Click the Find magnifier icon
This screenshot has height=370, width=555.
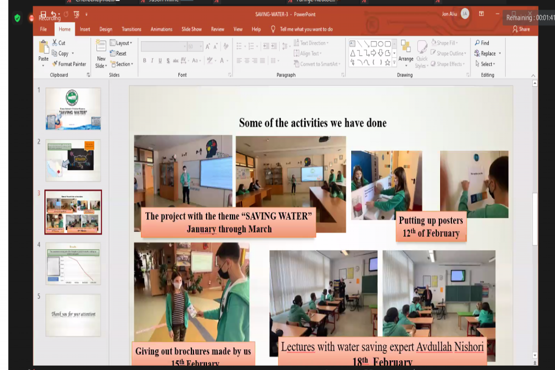pos(477,43)
